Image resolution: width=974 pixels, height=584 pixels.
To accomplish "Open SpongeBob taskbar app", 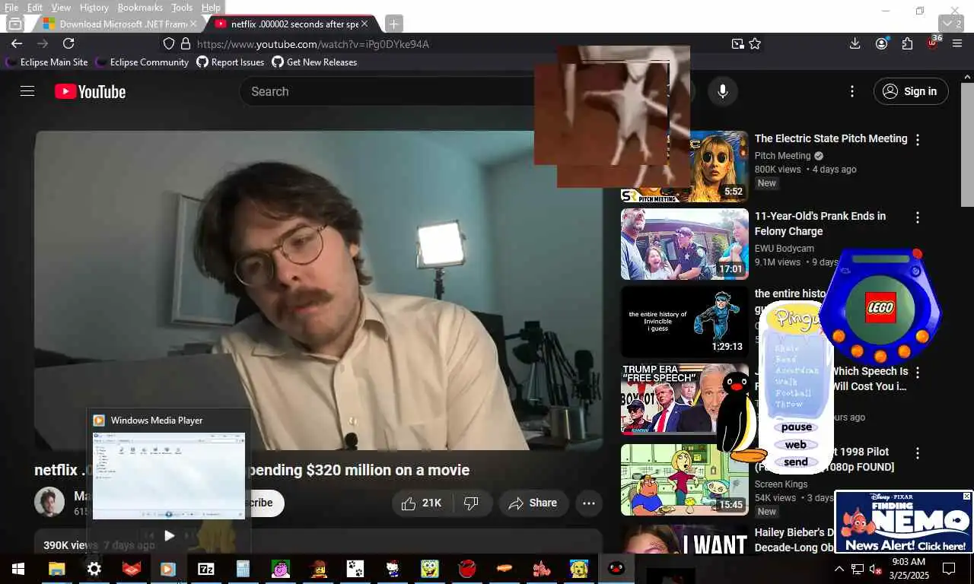I will click(429, 569).
